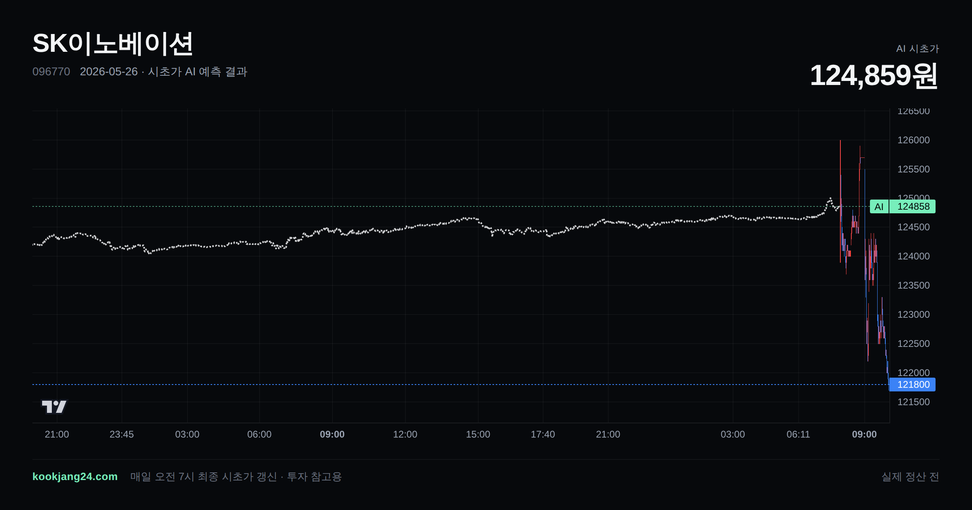Click the 126000 price axis label
The image size is (972, 510).
(913, 140)
